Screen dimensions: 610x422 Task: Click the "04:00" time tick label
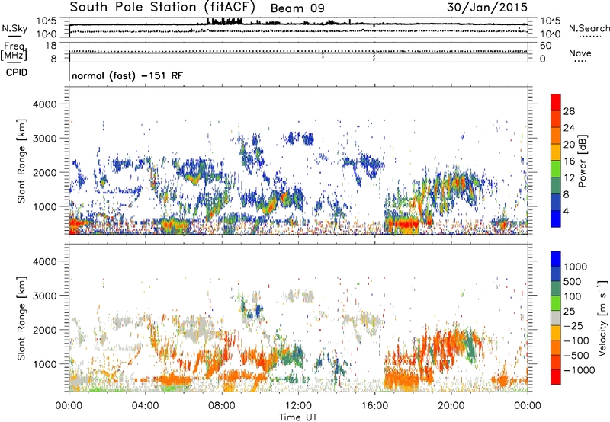tap(146, 406)
